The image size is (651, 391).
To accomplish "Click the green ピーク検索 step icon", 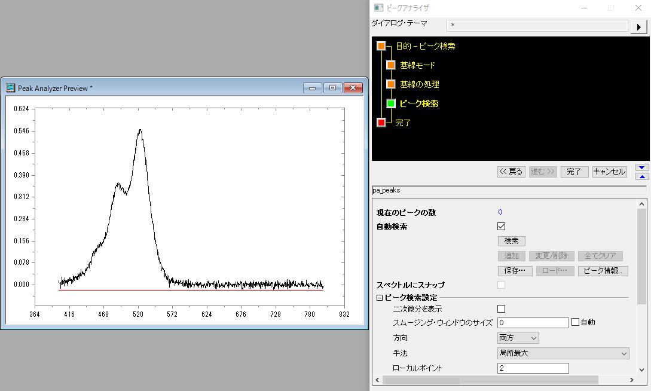I will (x=391, y=103).
